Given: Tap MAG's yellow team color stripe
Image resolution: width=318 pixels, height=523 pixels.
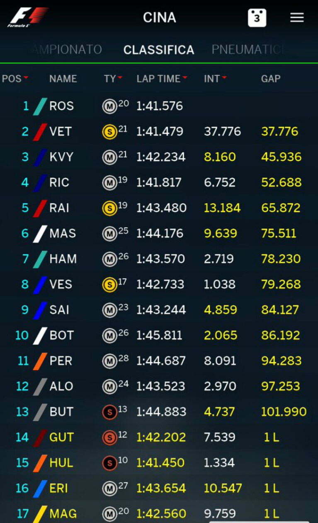Looking at the screenshot, I should tap(40, 514).
